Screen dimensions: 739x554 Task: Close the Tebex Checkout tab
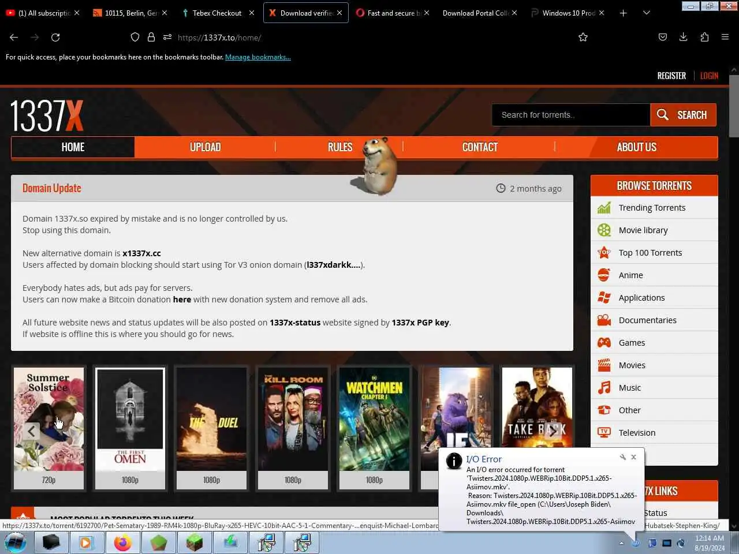click(251, 13)
